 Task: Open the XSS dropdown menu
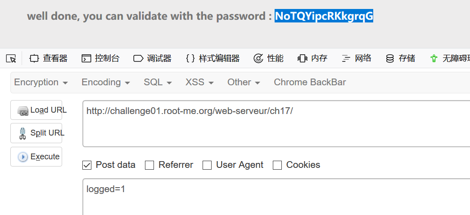[x=199, y=82]
